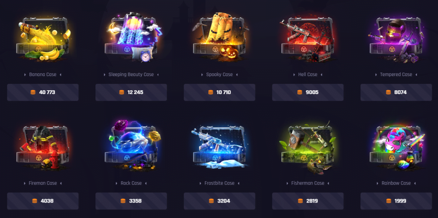
Task: Click the 4038 Fireman price button
Action: tap(43, 201)
